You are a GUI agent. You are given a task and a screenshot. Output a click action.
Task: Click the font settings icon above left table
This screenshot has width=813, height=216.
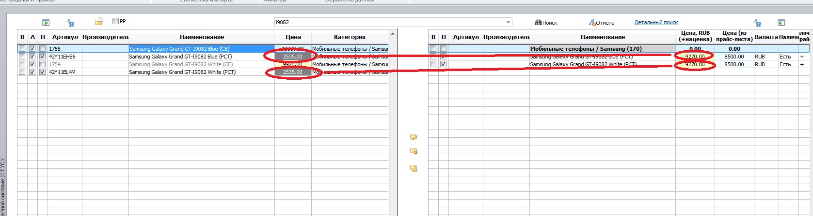[x=70, y=22]
